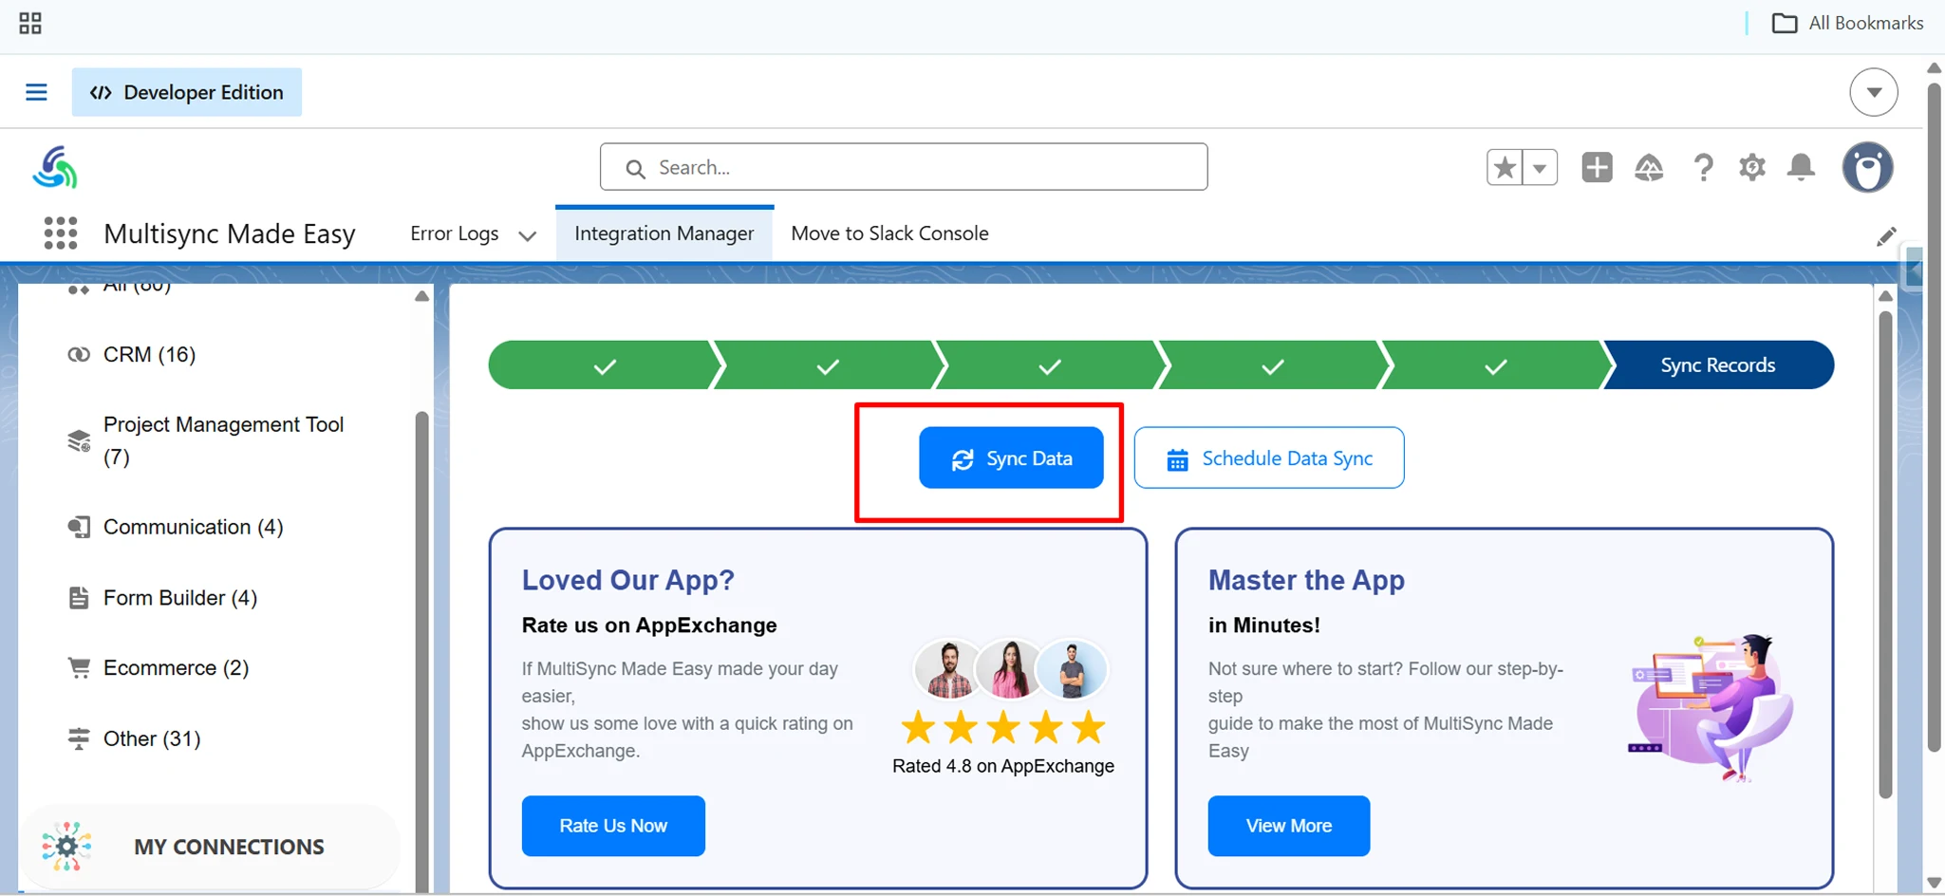Go to the second completed progress step
This screenshot has width=1945, height=896.
pyautogui.click(x=827, y=365)
